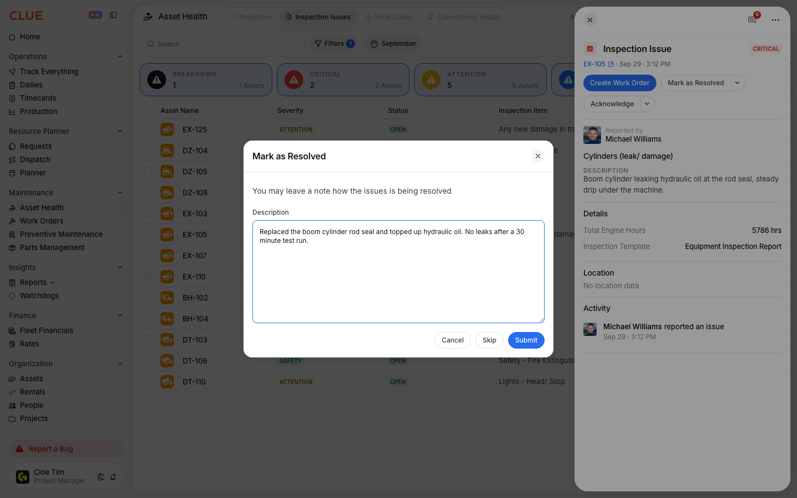Image resolution: width=797 pixels, height=498 pixels.
Task: Open Timecards in the sidebar
Action: click(x=38, y=98)
